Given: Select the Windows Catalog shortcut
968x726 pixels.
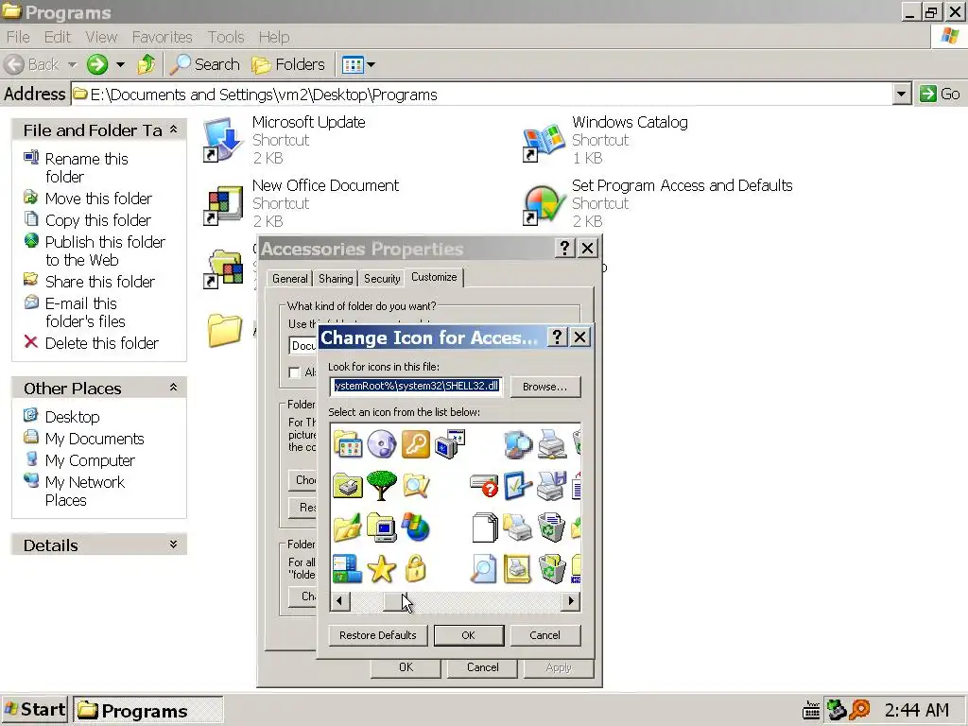Looking at the screenshot, I should (606, 140).
